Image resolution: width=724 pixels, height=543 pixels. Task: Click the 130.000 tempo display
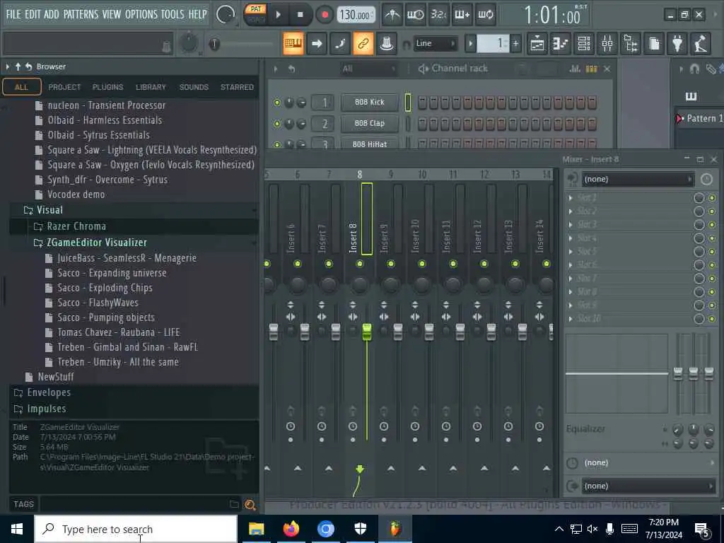coord(355,15)
